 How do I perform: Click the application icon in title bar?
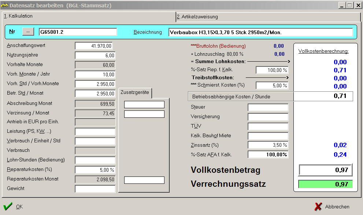pos(5,6)
